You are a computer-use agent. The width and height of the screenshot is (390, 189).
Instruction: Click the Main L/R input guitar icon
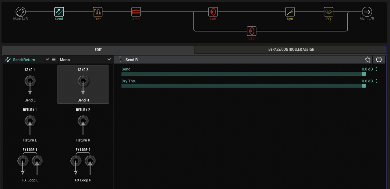[x=21, y=12]
